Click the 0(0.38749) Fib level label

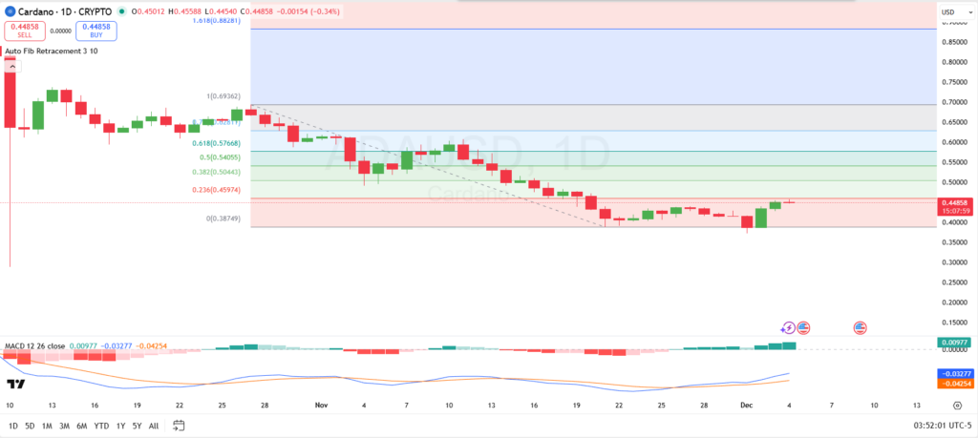[x=223, y=219]
